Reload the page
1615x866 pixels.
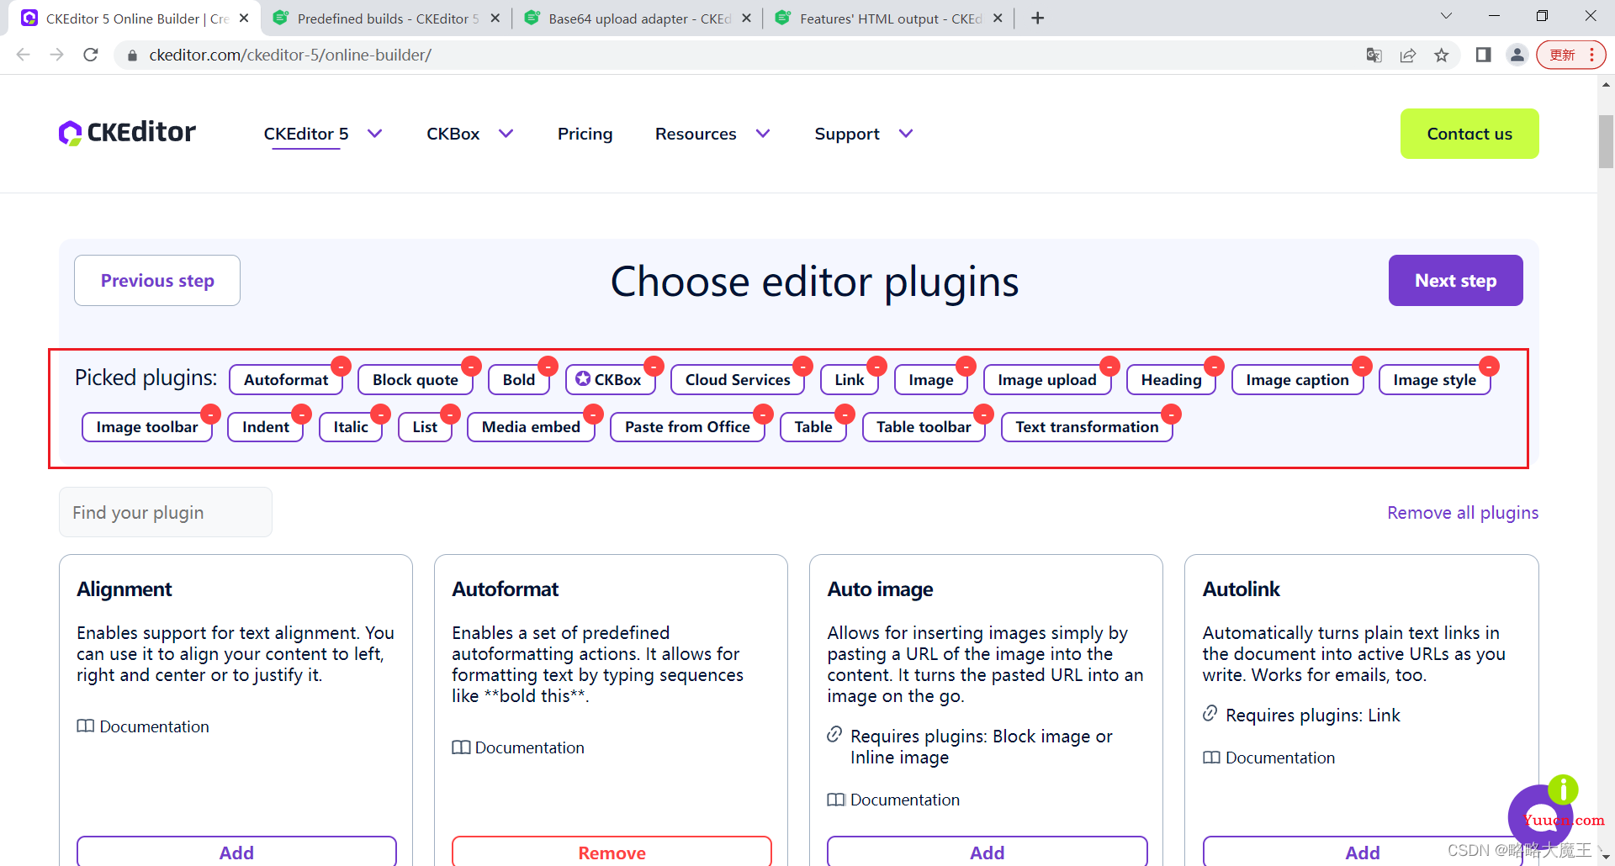pyautogui.click(x=91, y=55)
